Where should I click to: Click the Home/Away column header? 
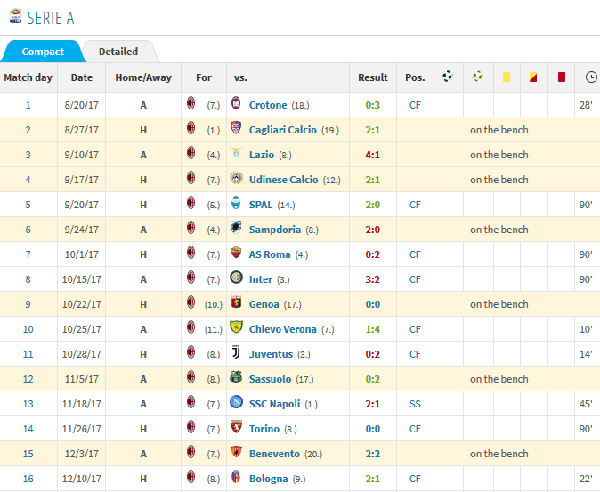[143, 77]
